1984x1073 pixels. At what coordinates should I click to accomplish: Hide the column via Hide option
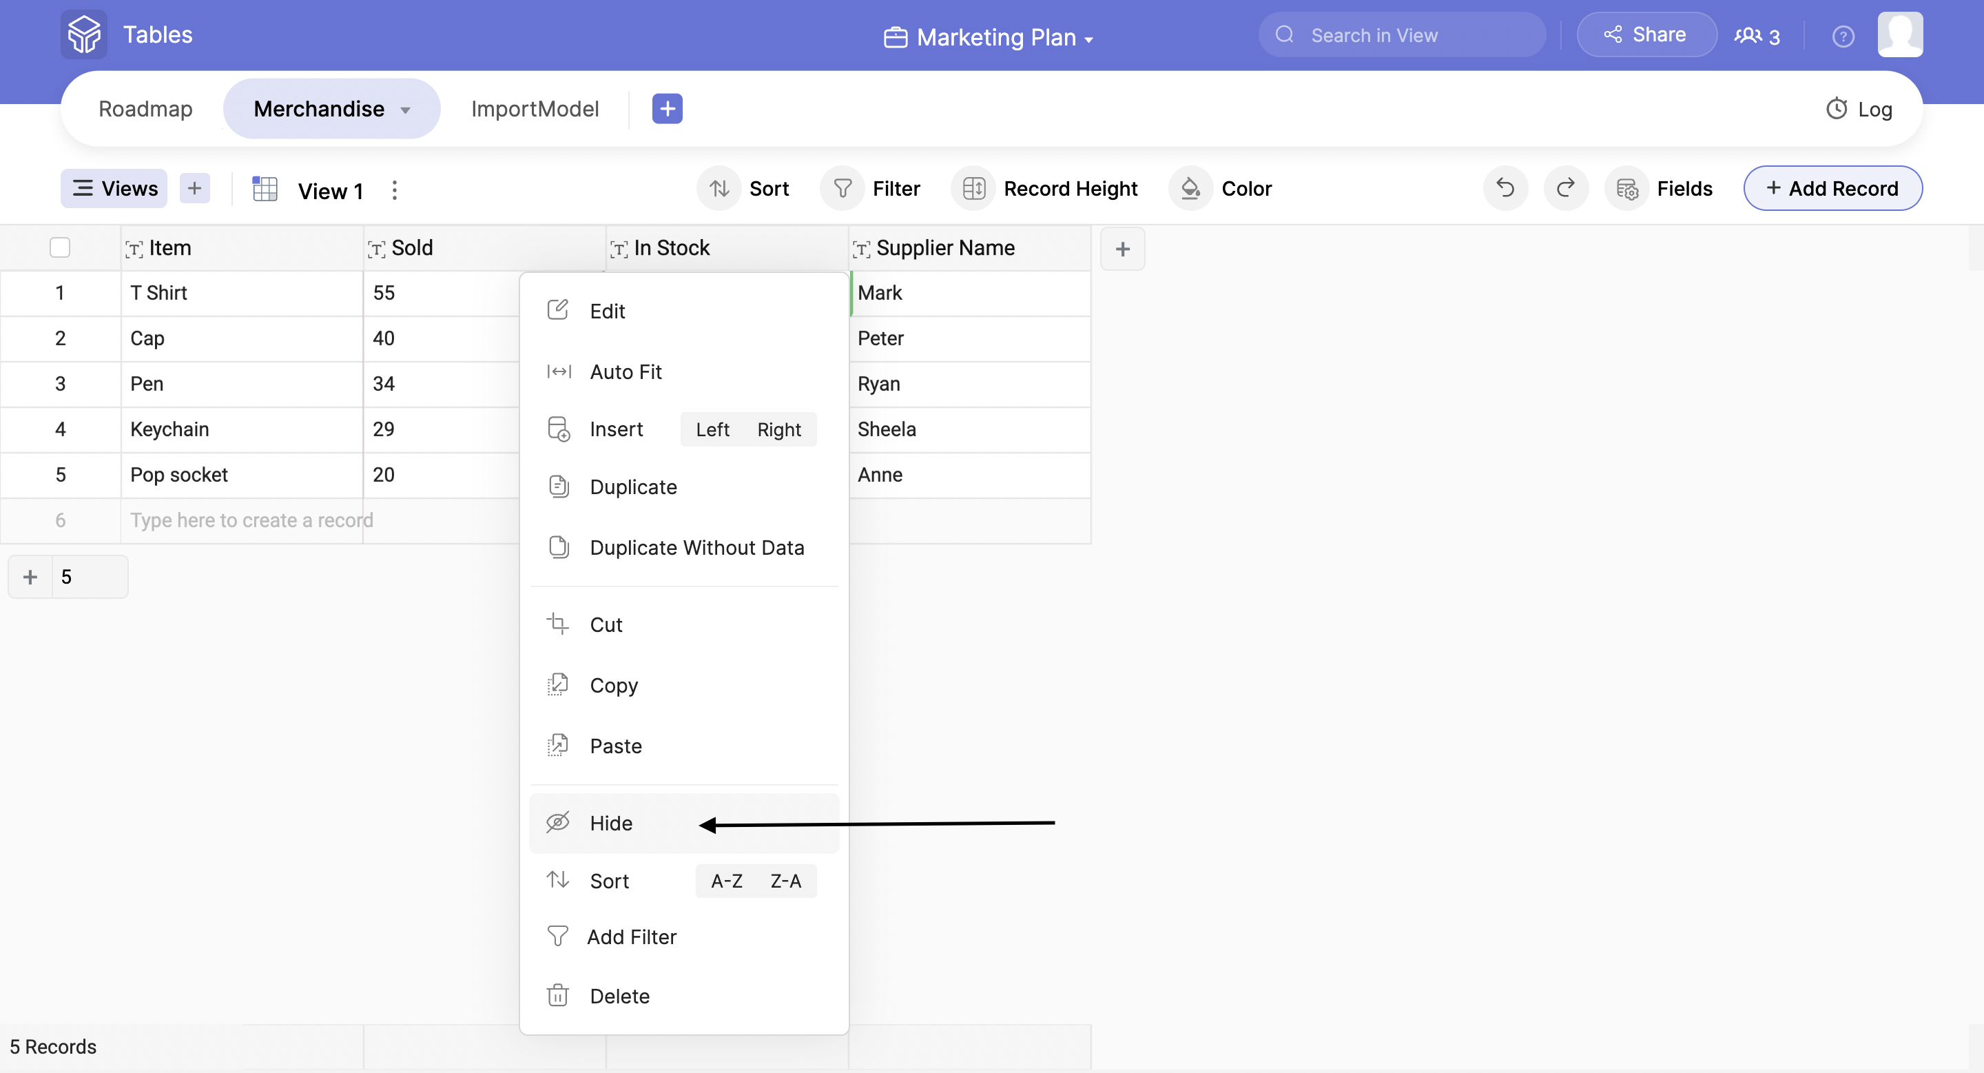coord(610,823)
